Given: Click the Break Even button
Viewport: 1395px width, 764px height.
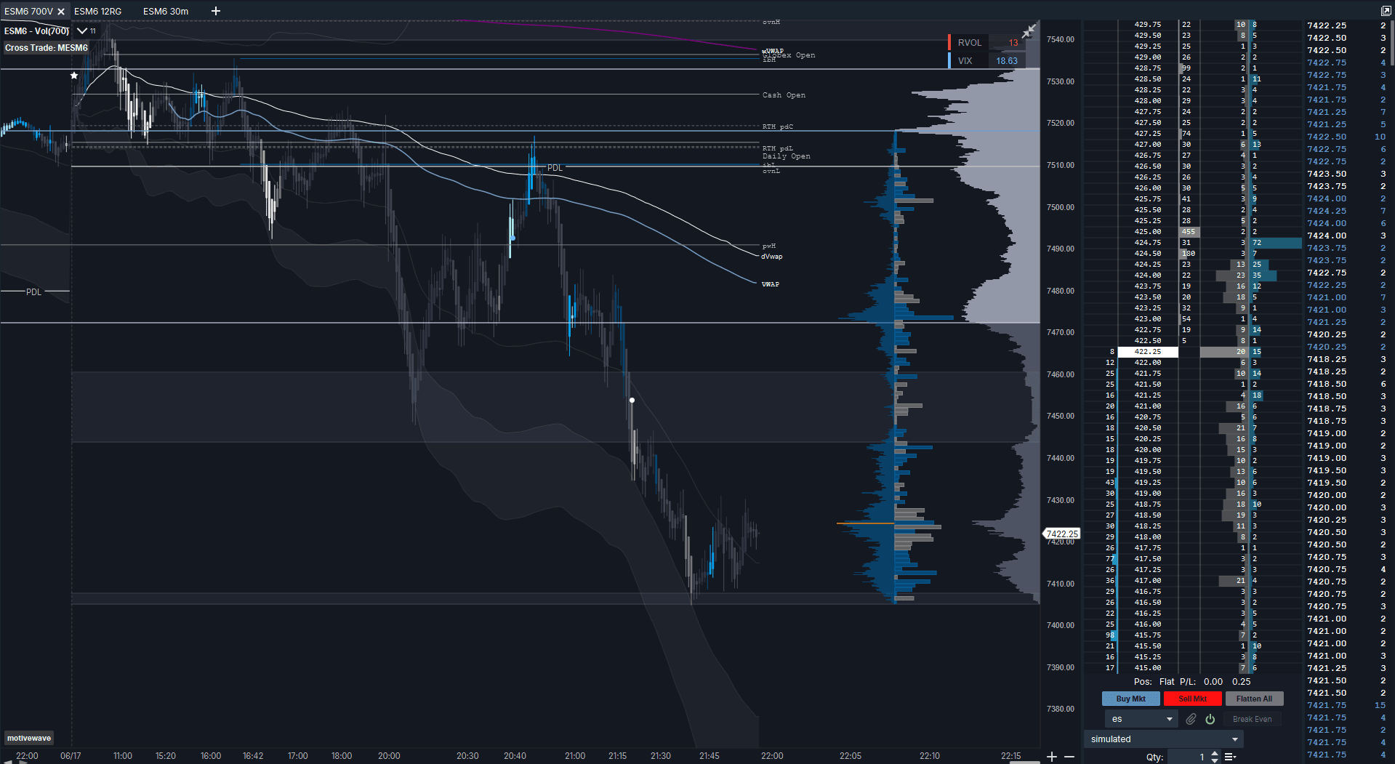Looking at the screenshot, I should (1252, 719).
